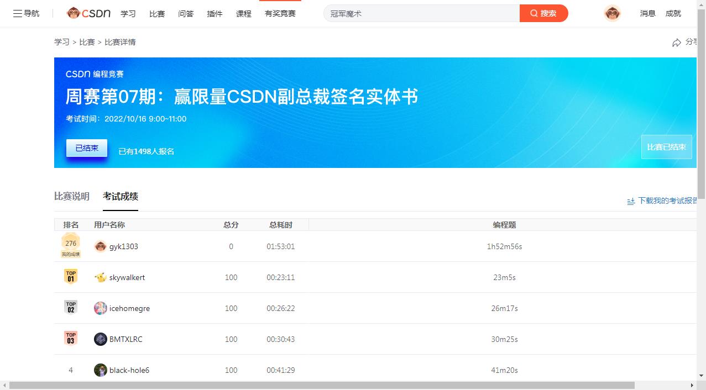
Task: Click the download report icon
Action: 631,201
